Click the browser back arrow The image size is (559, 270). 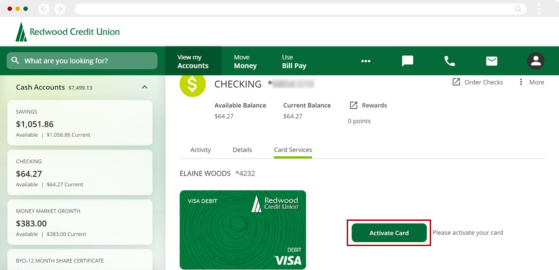pyautogui.click(x=44, y=9)
